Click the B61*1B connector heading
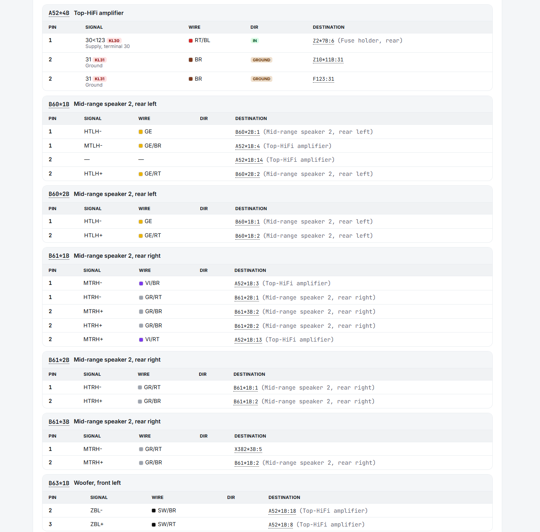The height and width of the screenshot is (532, 540). [59, 256]
